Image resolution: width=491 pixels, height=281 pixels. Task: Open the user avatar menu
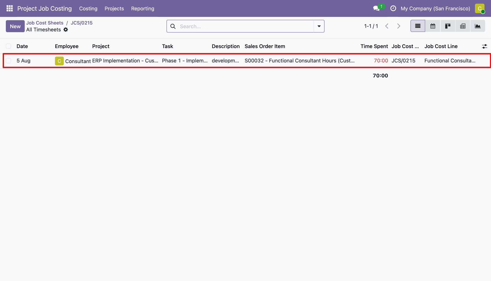click(x=480, y=8)
